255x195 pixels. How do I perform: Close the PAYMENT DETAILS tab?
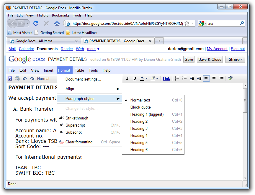pos(150,41)
